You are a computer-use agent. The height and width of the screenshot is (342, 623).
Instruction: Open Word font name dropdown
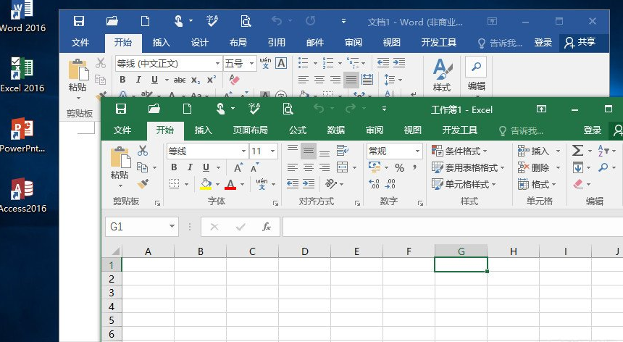coord(217,64)
